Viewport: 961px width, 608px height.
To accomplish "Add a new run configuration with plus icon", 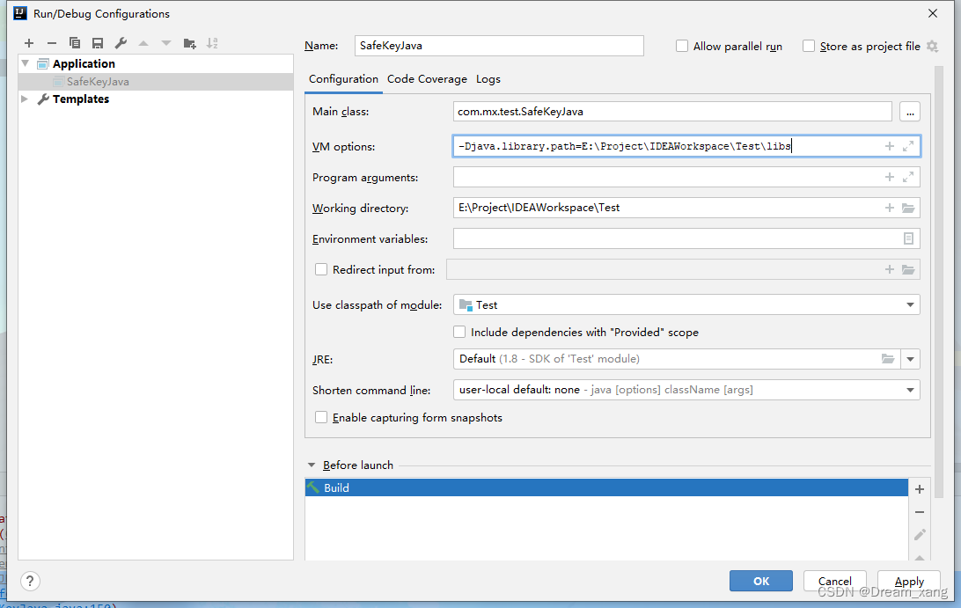I will pos(29,43).
